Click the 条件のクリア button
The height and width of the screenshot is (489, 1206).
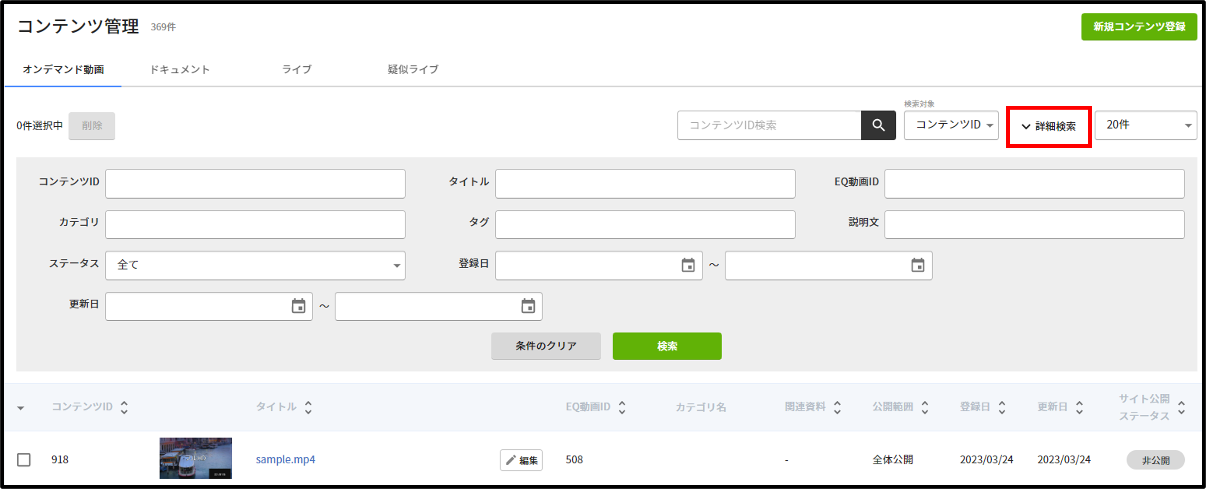546,346
